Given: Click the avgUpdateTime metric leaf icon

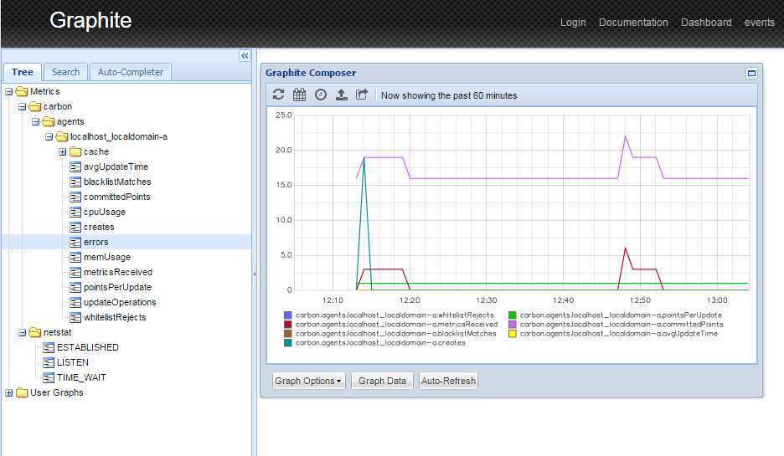Looking at the screenshot, I should point(75,167).
